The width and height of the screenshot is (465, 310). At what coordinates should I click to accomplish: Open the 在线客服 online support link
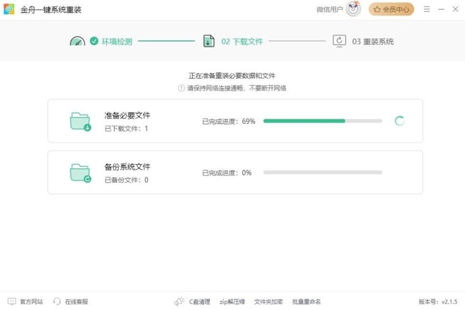[77, 301]
